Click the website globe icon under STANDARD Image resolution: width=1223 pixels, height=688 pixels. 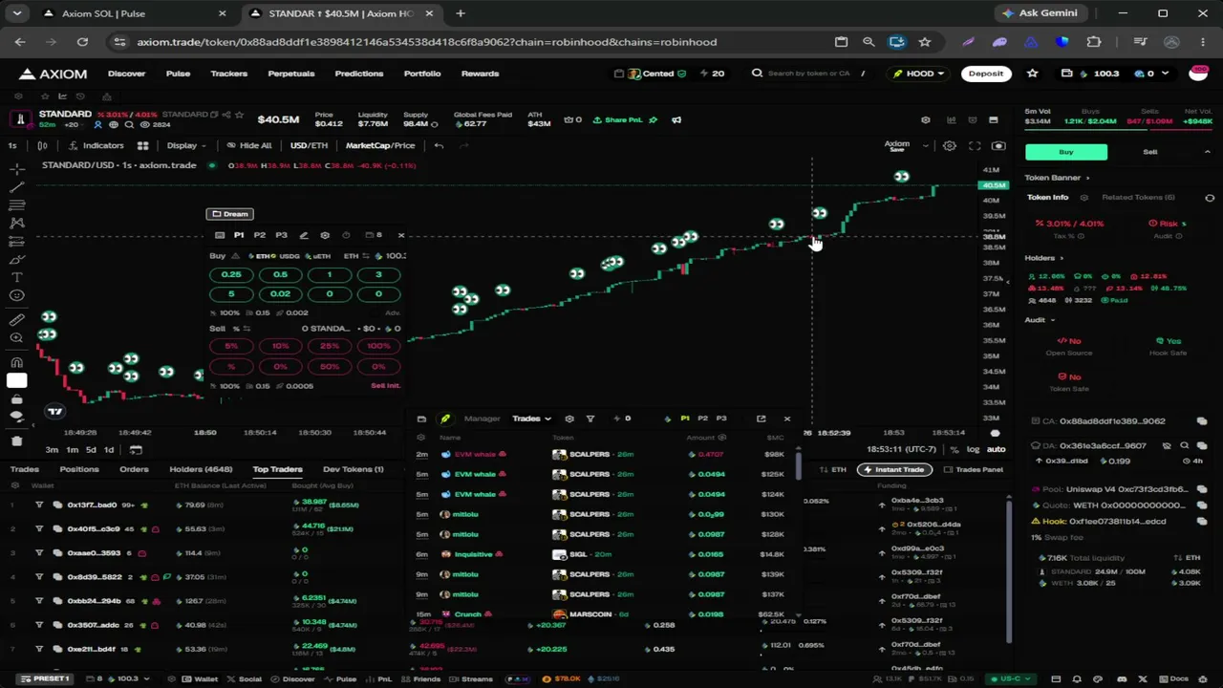click(x=114, y=125)
